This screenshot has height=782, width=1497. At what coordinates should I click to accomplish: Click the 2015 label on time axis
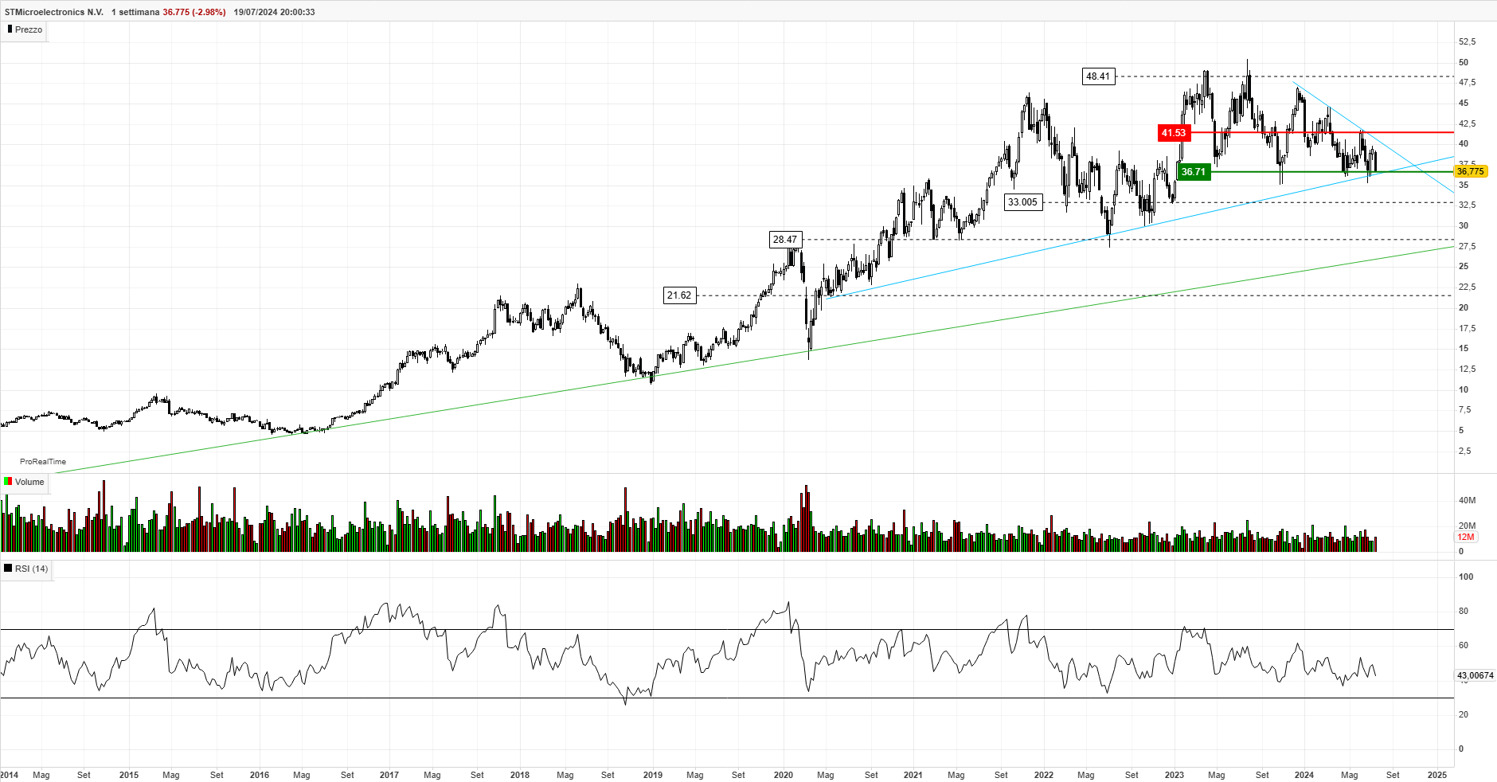coord(129,775)
